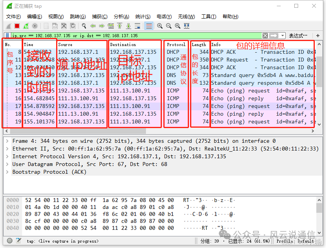Sort packets by Protocol column header
The image size is (326, 248).
click(176, 44)
